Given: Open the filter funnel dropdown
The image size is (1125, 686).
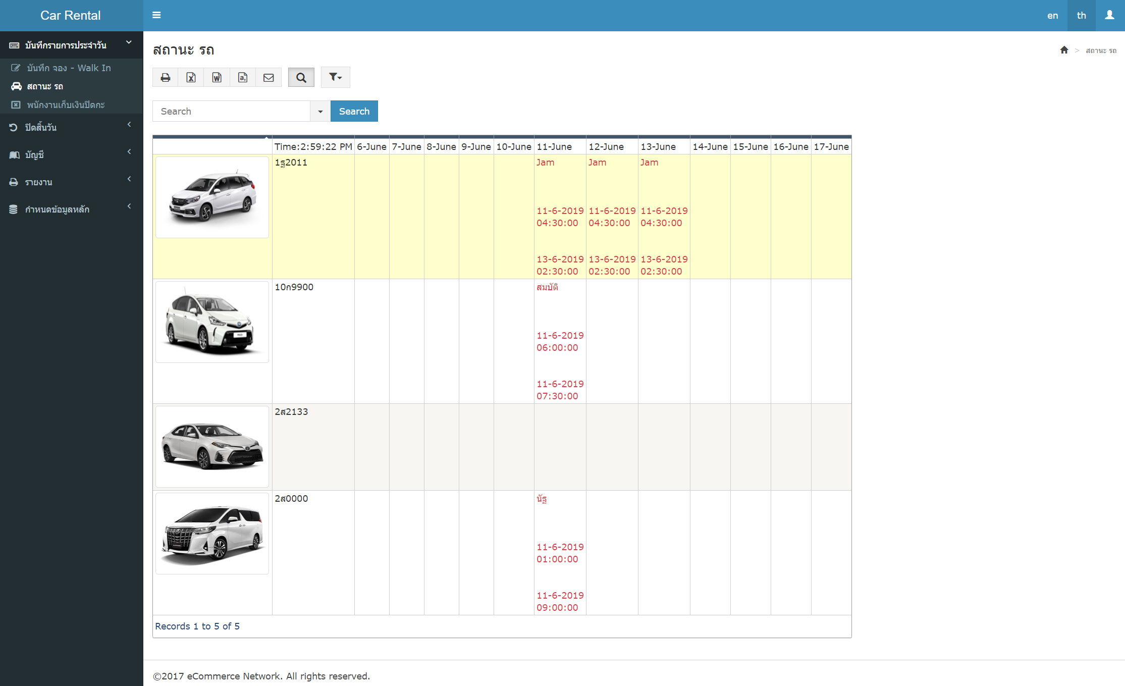Looking at the screenshot, I should pyautogui.click(x=335, y=77).
